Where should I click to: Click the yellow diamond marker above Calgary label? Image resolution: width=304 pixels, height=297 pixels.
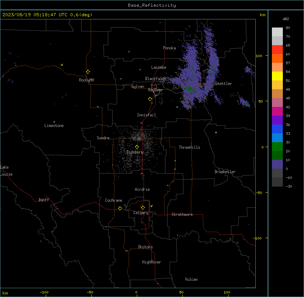click(x=143, y=208)
